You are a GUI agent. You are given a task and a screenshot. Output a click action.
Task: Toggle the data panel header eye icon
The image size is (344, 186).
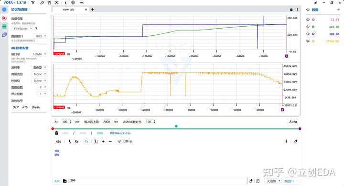308,10
